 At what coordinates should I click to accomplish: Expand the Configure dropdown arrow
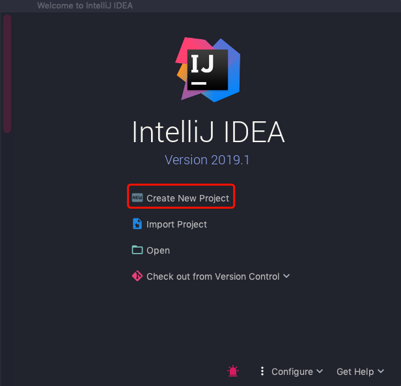320,371
